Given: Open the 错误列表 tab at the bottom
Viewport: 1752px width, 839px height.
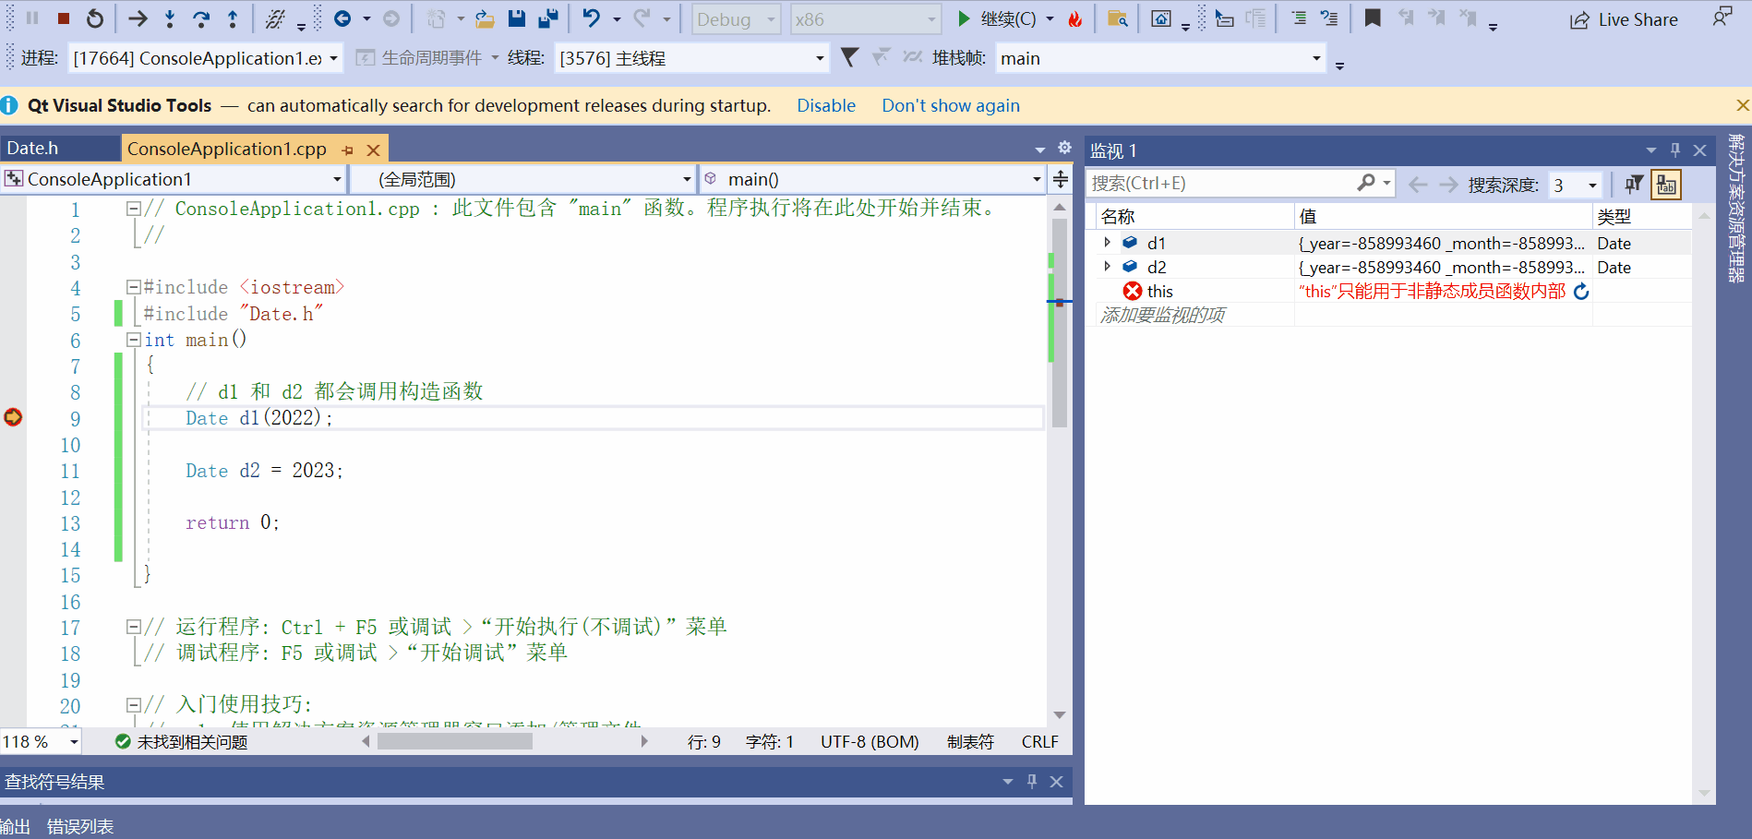Looking at the screenshot, I should click(83, 826).
